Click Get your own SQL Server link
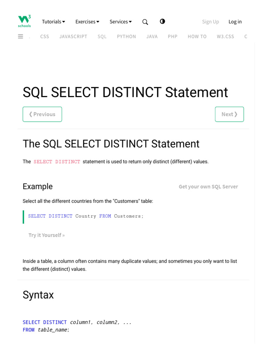This screenshot has height=356, width=267. pyautogui.click(x=208, y=187)
